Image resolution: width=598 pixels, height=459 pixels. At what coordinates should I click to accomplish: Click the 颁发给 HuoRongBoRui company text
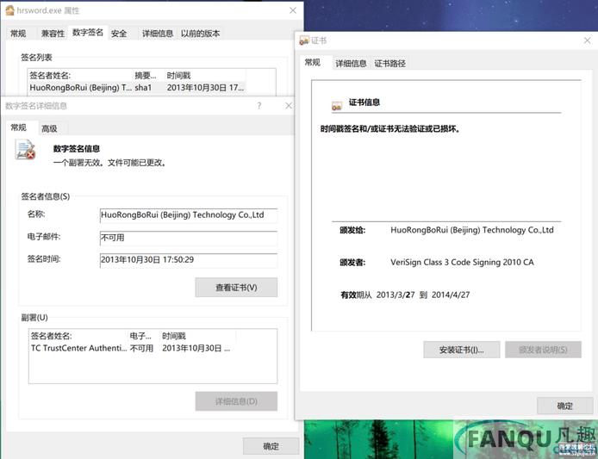pyautogui.click(x=471, y=230)
